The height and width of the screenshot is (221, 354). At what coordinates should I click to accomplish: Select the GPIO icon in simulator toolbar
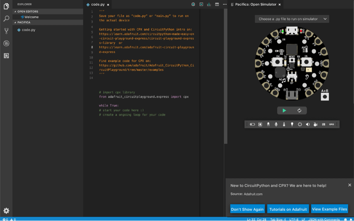[x=331, y=124]
